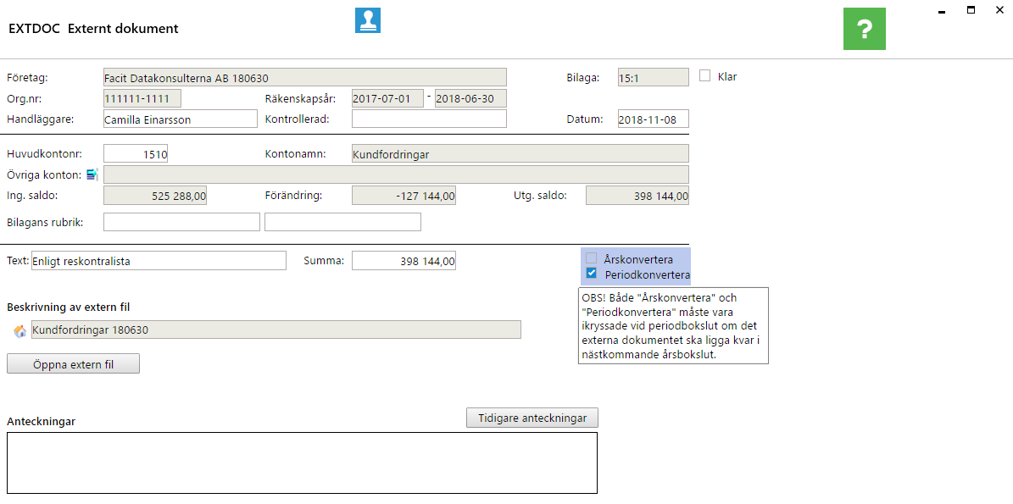Close the EXTDOC window
This screenshot has height=504, width=1013.
tap(999, 9)
